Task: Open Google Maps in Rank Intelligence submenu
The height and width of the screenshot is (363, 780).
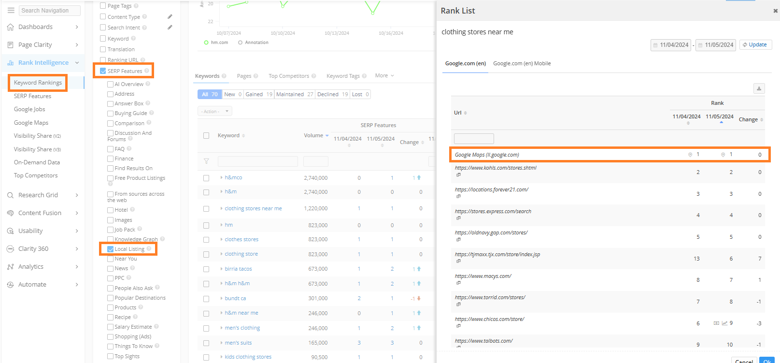Action: coord(31,123)
